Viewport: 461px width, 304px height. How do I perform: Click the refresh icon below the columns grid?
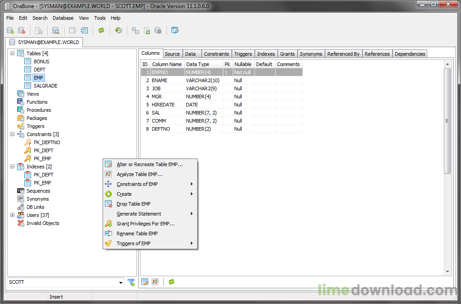click(172, 282)
